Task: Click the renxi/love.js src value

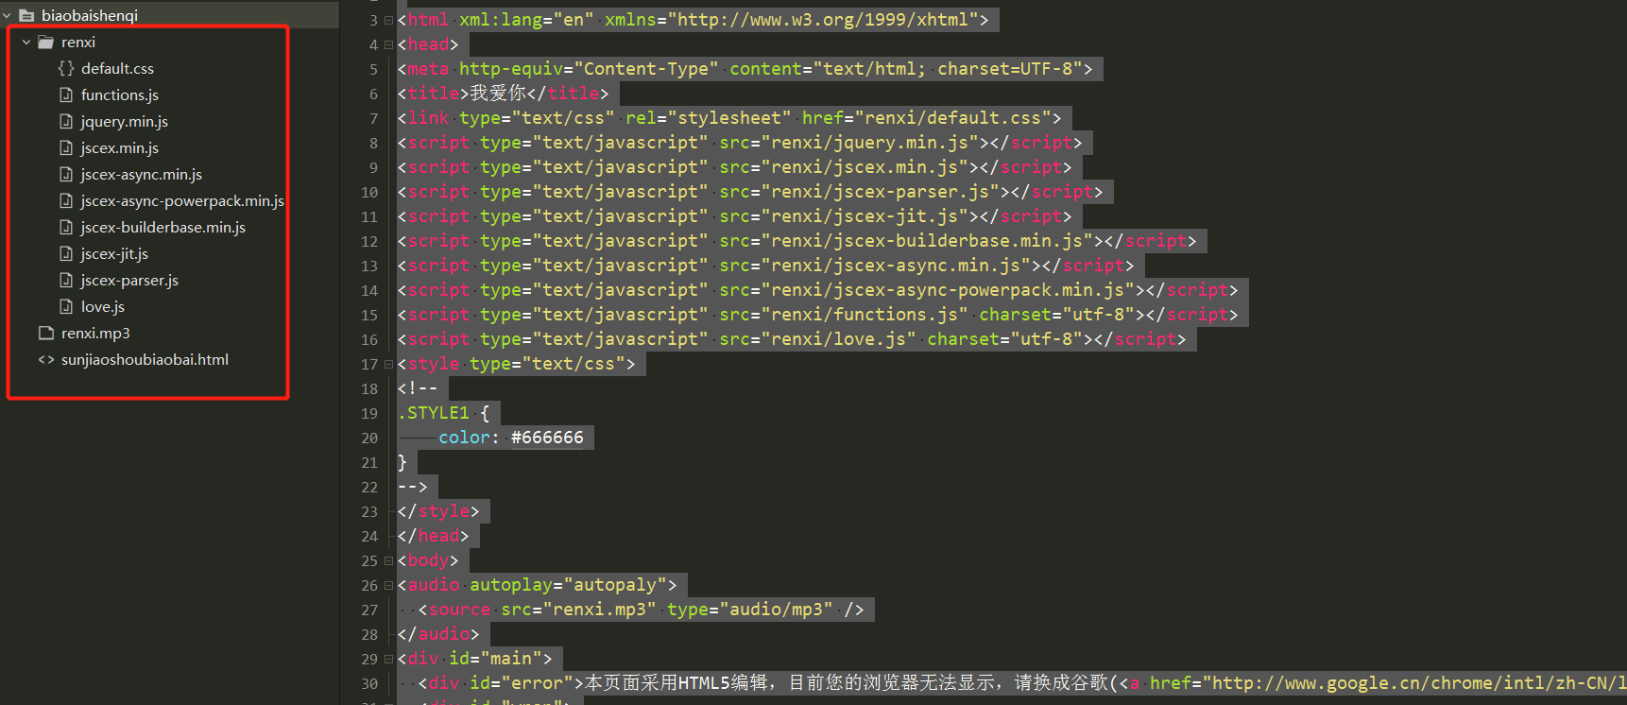Action: pyautogui.click(x=839, y=339)
